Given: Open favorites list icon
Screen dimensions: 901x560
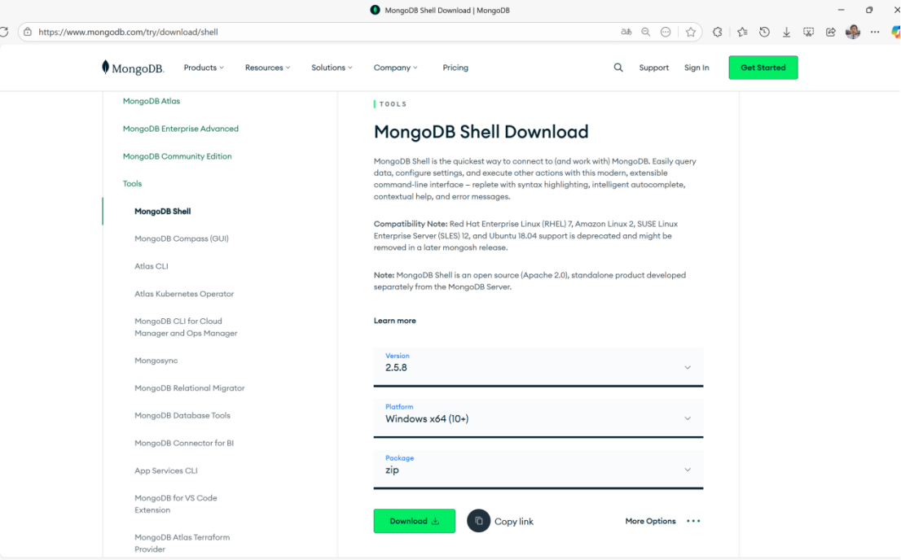Looking at the screenshot, I should click(742, 33).
